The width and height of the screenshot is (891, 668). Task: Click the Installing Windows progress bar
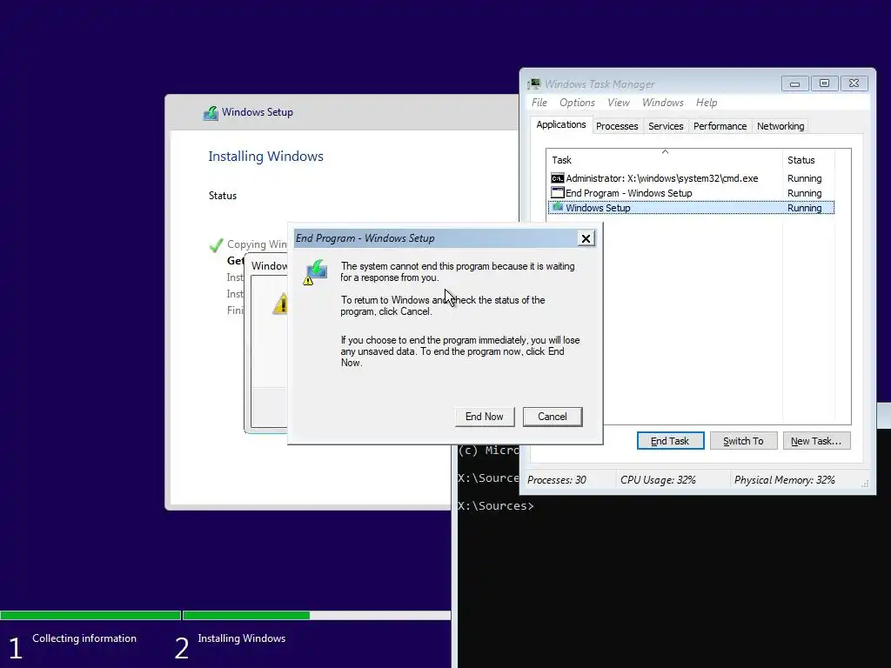coord(317,615)
